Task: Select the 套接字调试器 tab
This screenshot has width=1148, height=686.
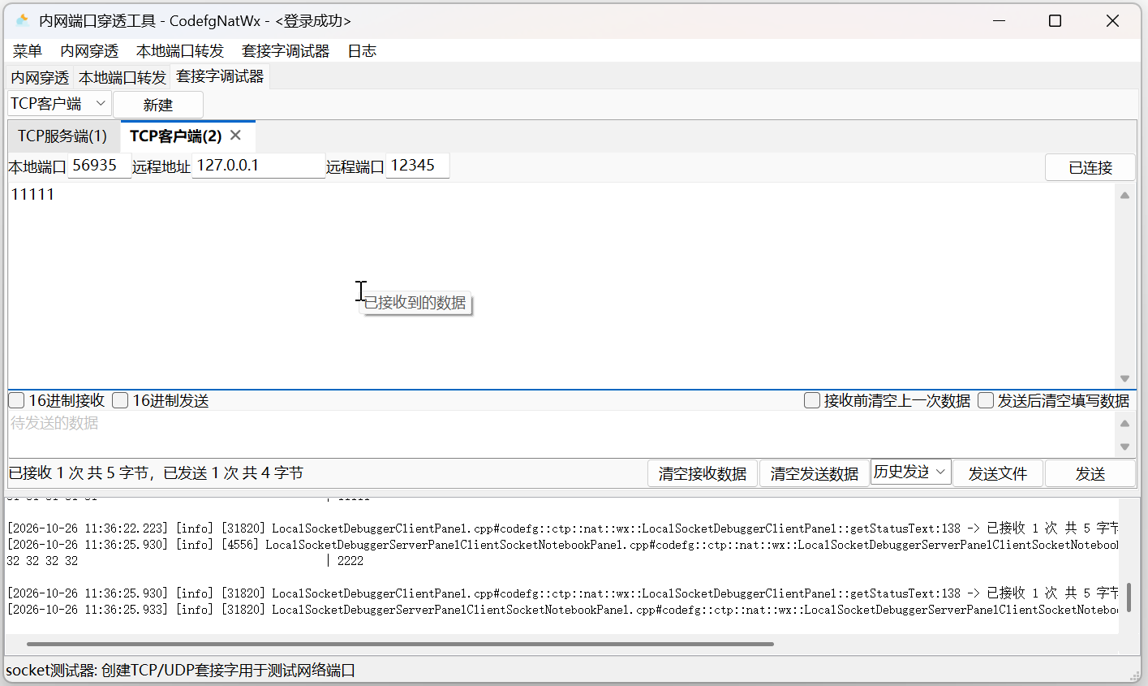Action: pos(220,76)
